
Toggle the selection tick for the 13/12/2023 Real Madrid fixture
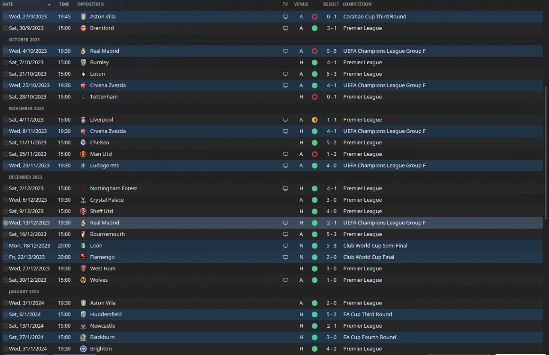pyautogui.click(x=6, y=223)
